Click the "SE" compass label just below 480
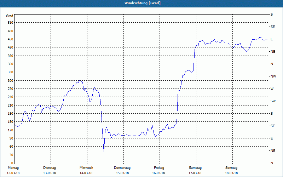Screen dimensions: 283x177 click(x=273, y=27)
